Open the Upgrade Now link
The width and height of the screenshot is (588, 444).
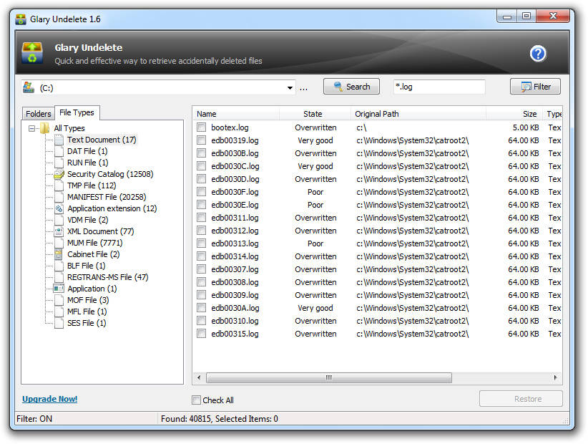click(x=49, y=399)
